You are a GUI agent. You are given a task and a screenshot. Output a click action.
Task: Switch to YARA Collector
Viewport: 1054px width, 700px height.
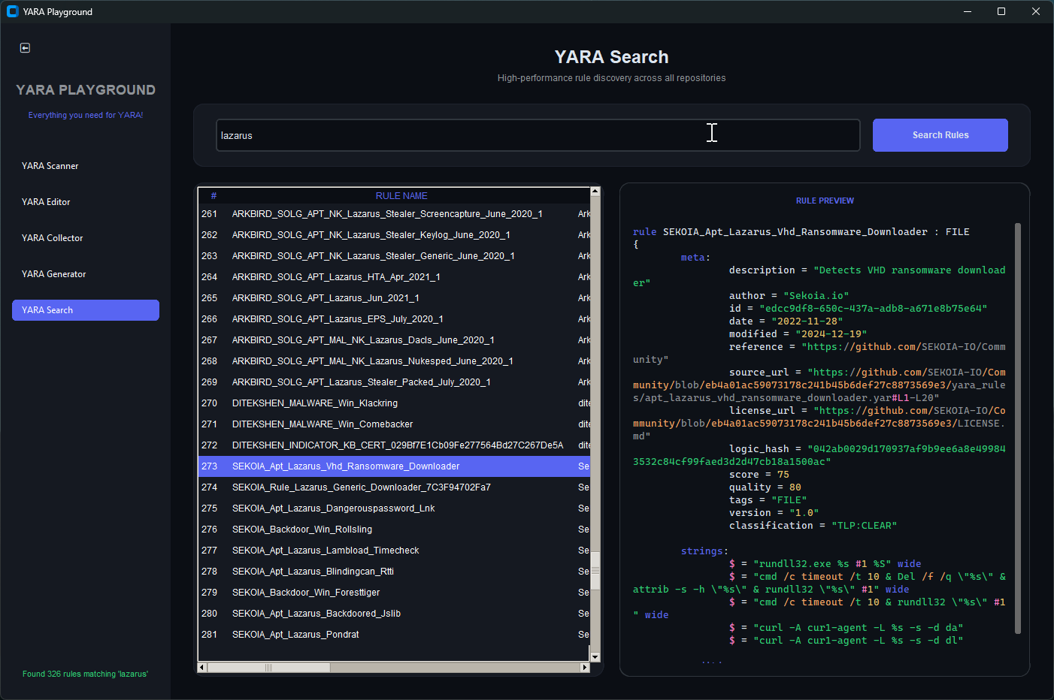click(x=53, y=238)
